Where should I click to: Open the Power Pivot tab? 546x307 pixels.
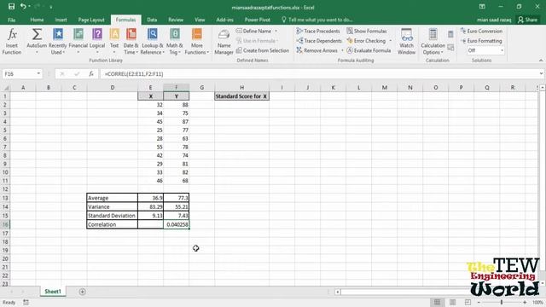258,20
